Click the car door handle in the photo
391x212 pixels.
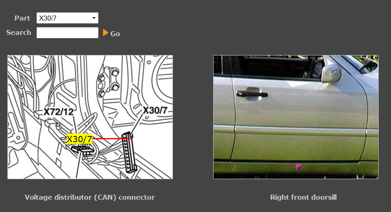[252, 94]
